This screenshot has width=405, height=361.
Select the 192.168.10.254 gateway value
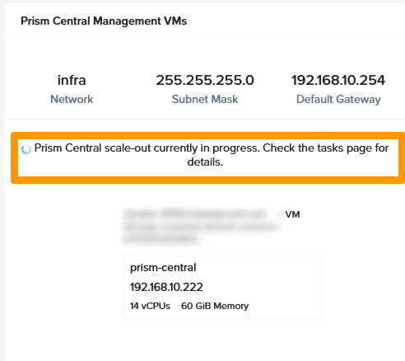point(338,80)
